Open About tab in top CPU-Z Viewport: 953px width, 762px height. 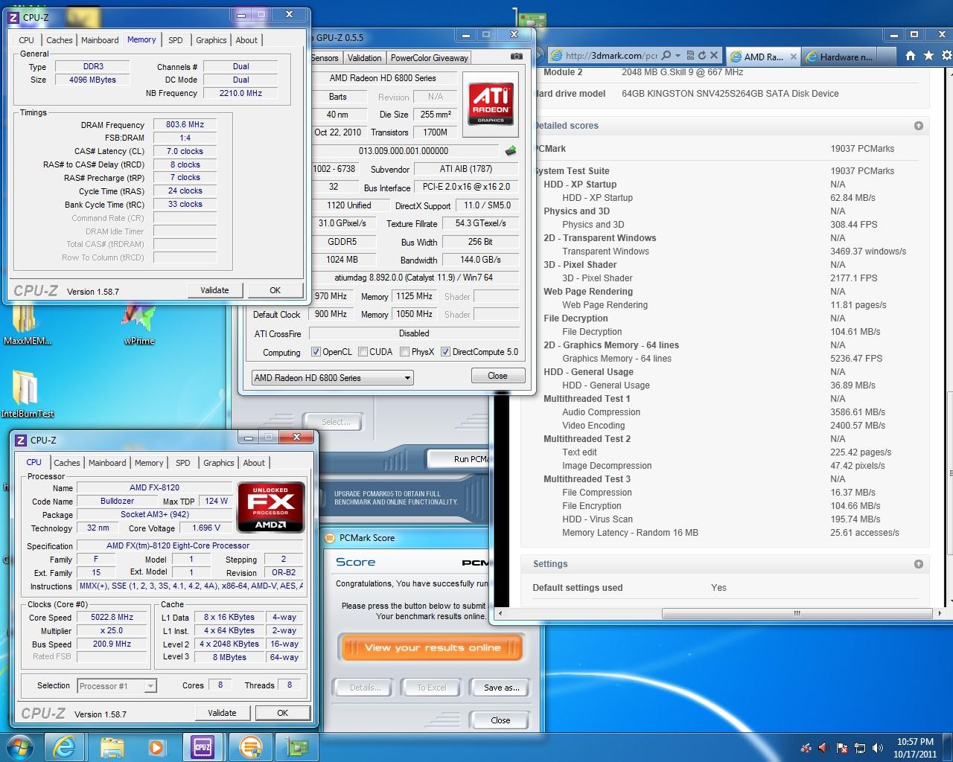246,40
